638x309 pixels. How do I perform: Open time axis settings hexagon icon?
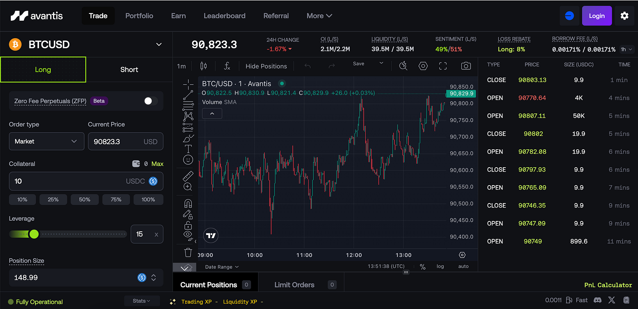click(x=462, y=255)
